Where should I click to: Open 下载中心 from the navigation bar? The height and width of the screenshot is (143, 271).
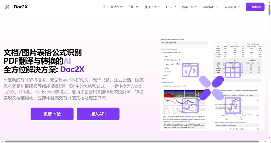(133, 7)
